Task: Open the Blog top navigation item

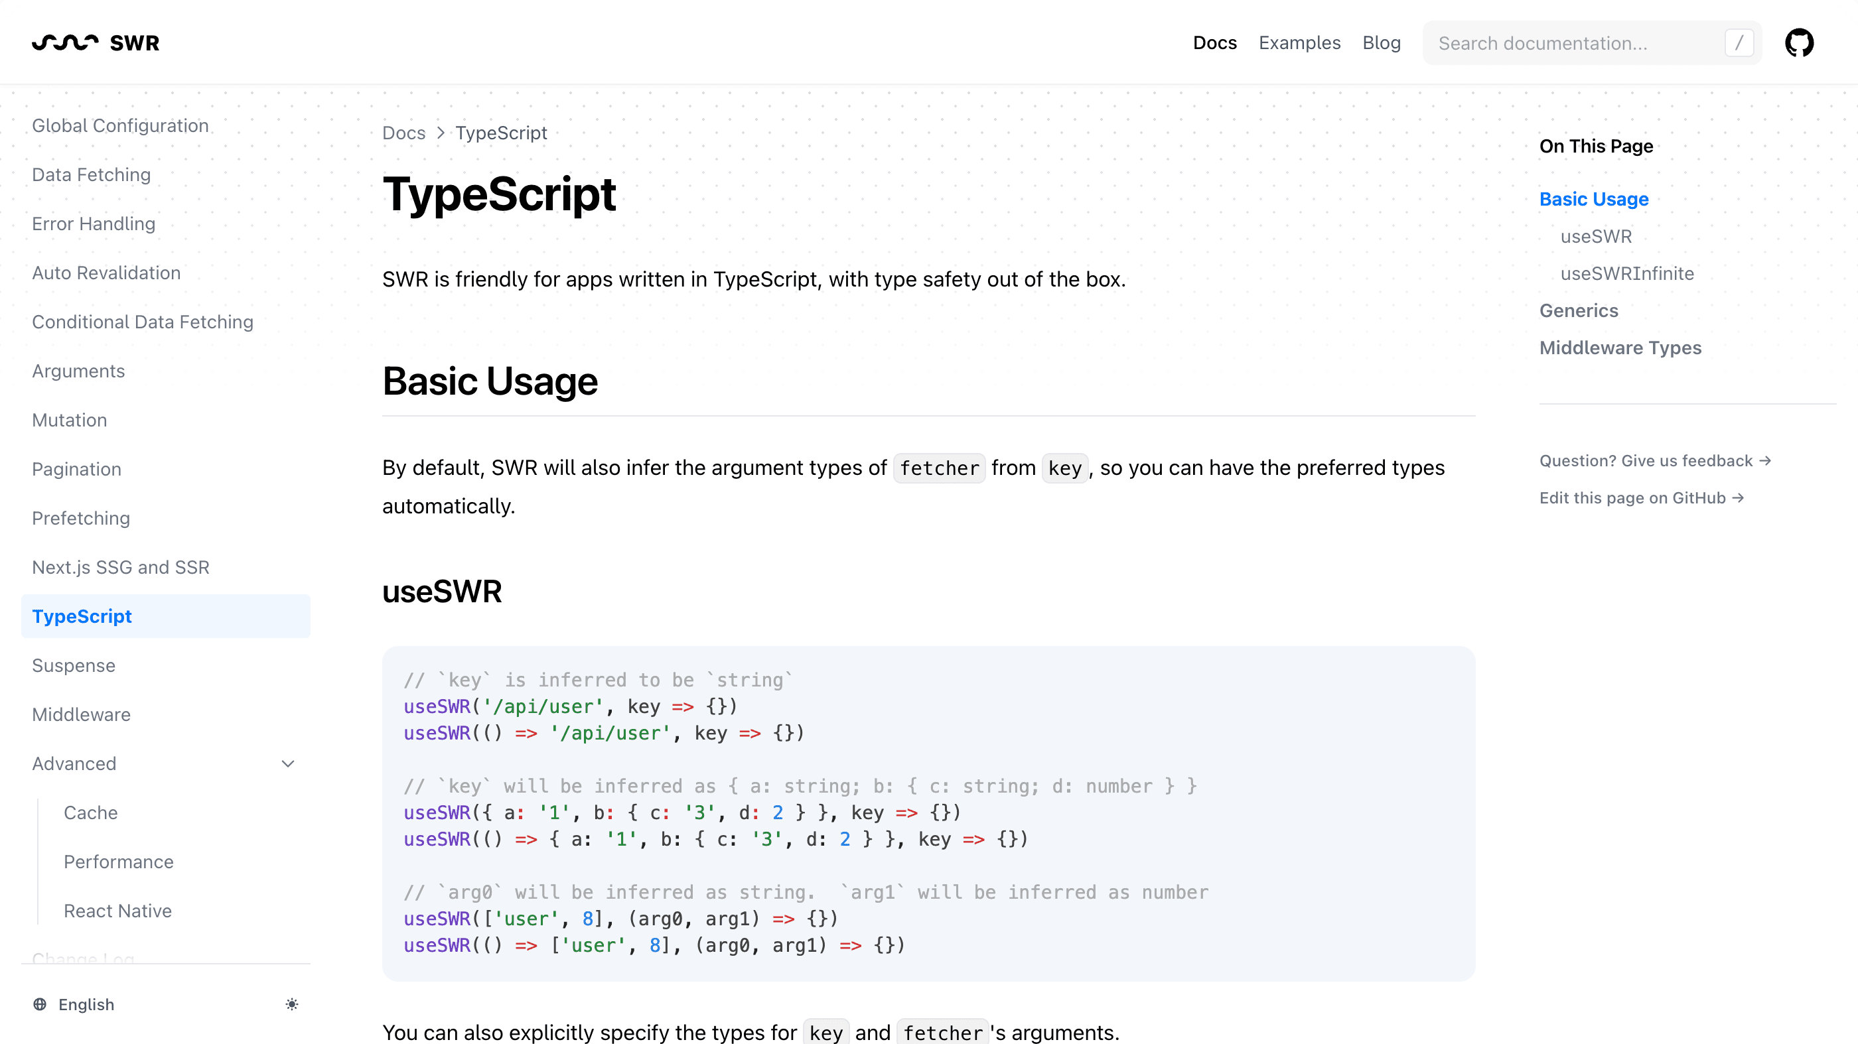Action: tap(1381, 42)
